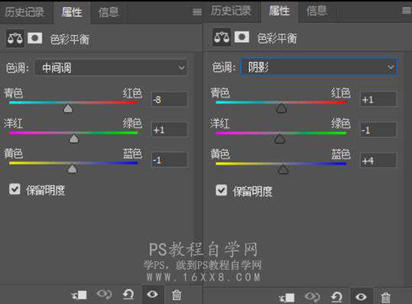Image resolution: width=412 pixels, height=304 pixels.
Task: Click left panel view previous state icon
Action: [104, 294]
